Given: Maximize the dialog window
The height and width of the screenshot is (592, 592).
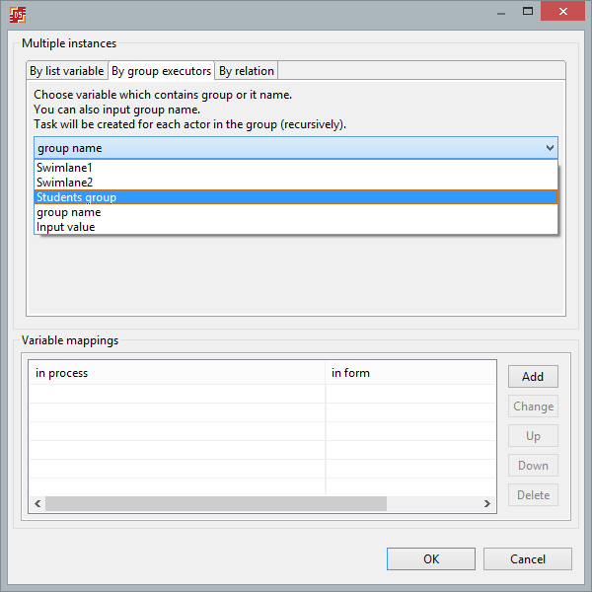Looking at the screenshot, I should click(x=527, y=13).
